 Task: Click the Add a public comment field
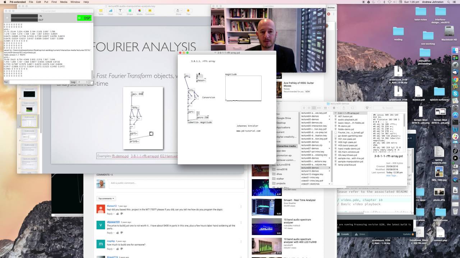(x=176, y=184)
